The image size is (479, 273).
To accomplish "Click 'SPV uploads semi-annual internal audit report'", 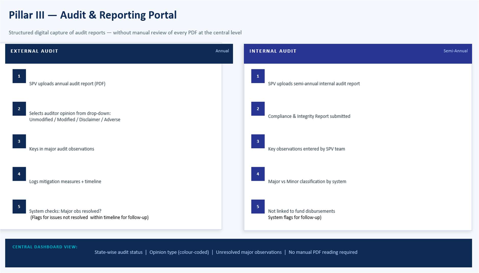I will 314,84.
